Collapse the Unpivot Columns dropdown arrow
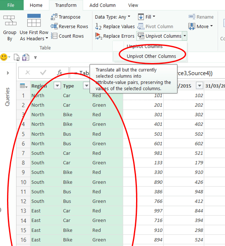Image resolution: width=225 pixels, height=246 pixels. 184,36
